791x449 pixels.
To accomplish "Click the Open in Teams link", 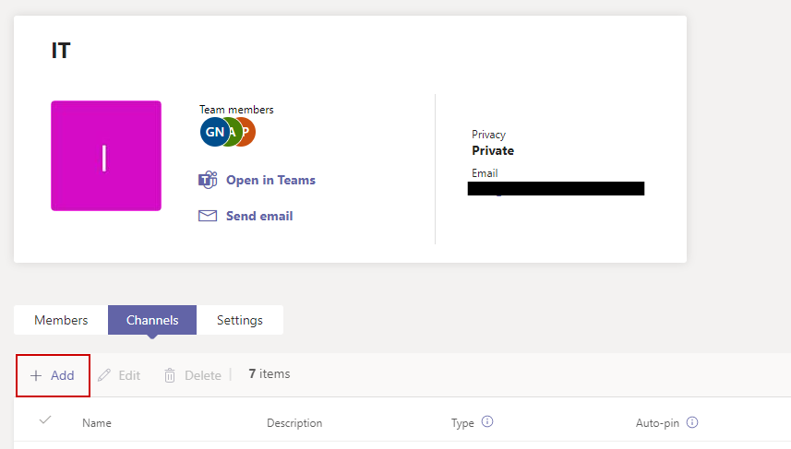I will [x=270, y=180].
